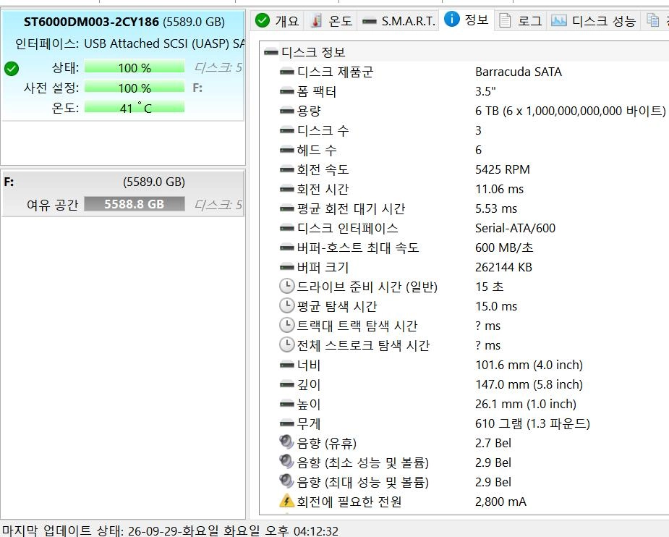Click the clock icon beside 평균 탐색 시간
Screen dimensions: 669x537
287,305
